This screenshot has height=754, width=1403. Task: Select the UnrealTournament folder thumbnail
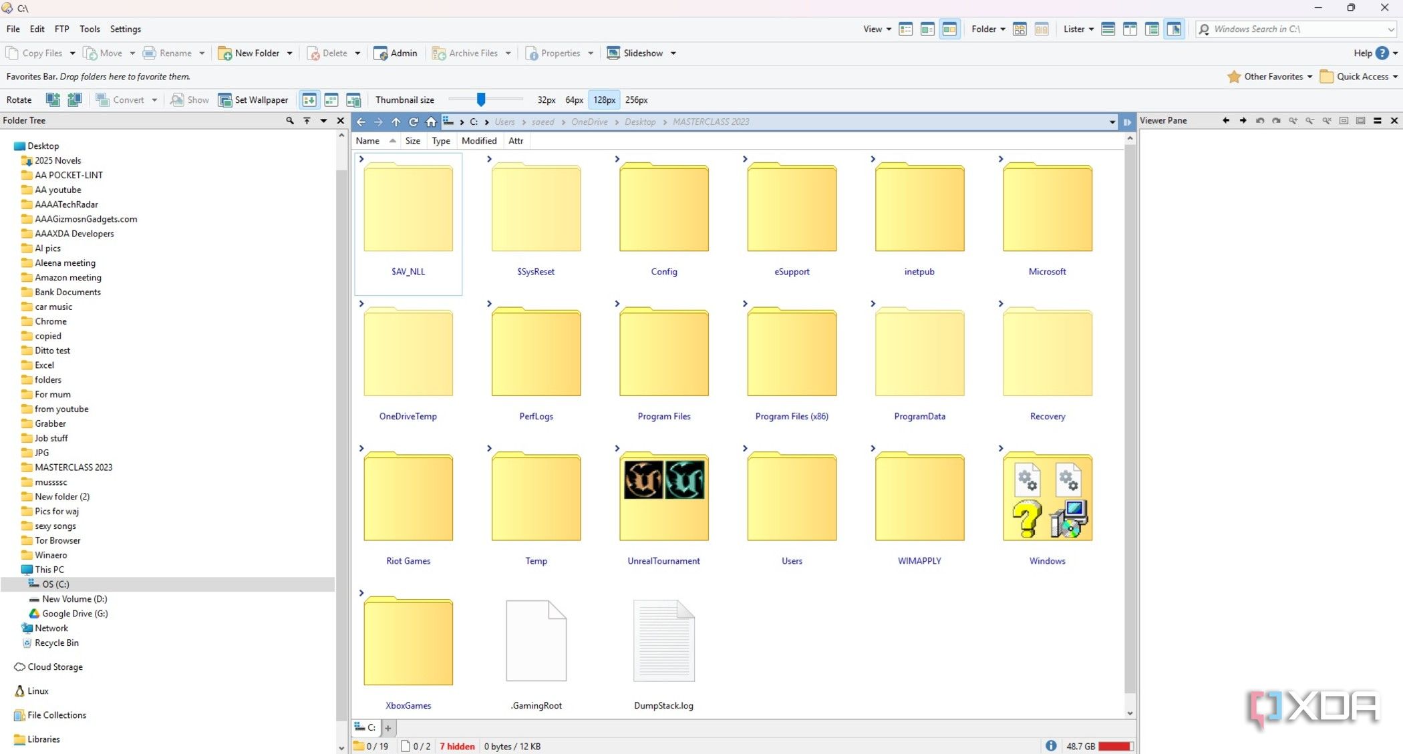coord(663,498)
